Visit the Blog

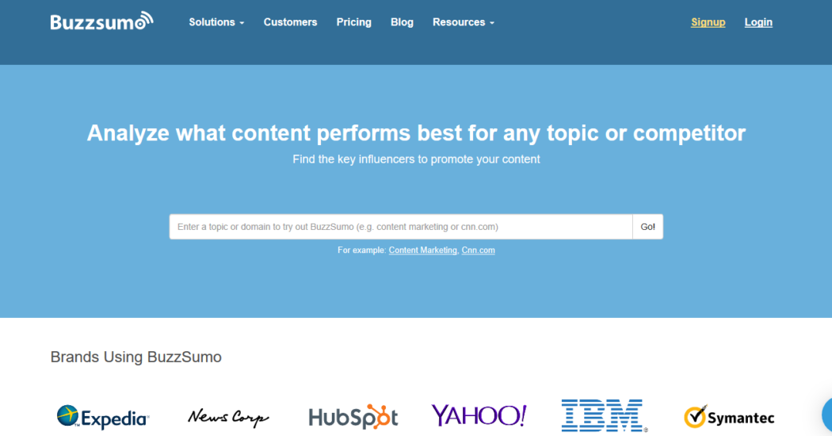[402, 22]
